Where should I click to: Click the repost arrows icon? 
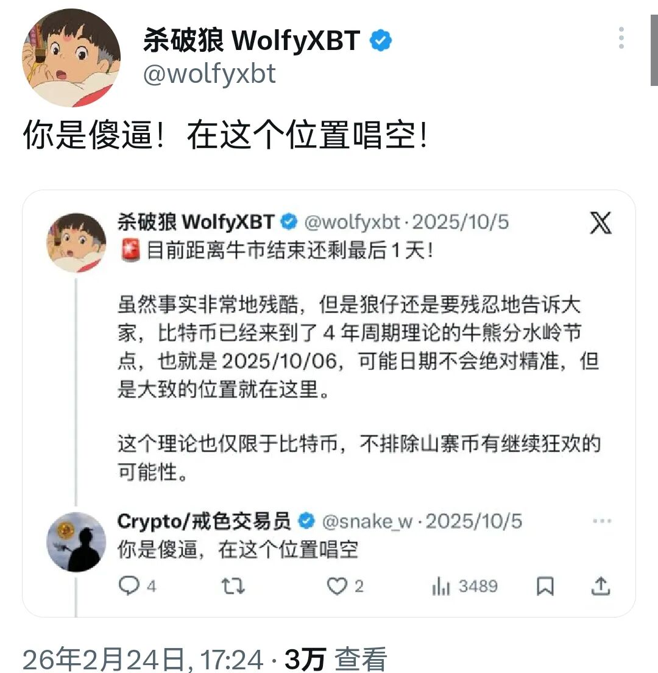[233, 586]
